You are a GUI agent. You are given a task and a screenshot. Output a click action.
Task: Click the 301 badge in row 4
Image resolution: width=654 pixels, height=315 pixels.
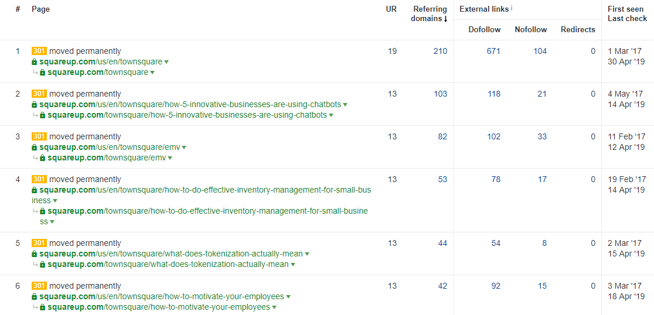pos(39,179)
